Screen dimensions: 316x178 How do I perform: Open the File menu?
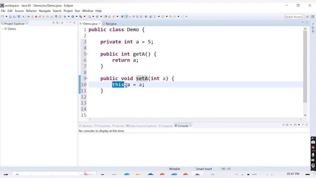tap(3, 11)
